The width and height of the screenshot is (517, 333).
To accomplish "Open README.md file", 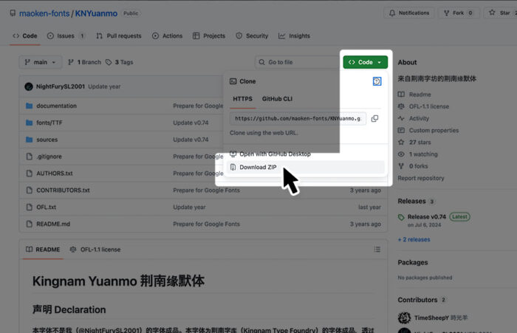I will (x=53, y=224).
